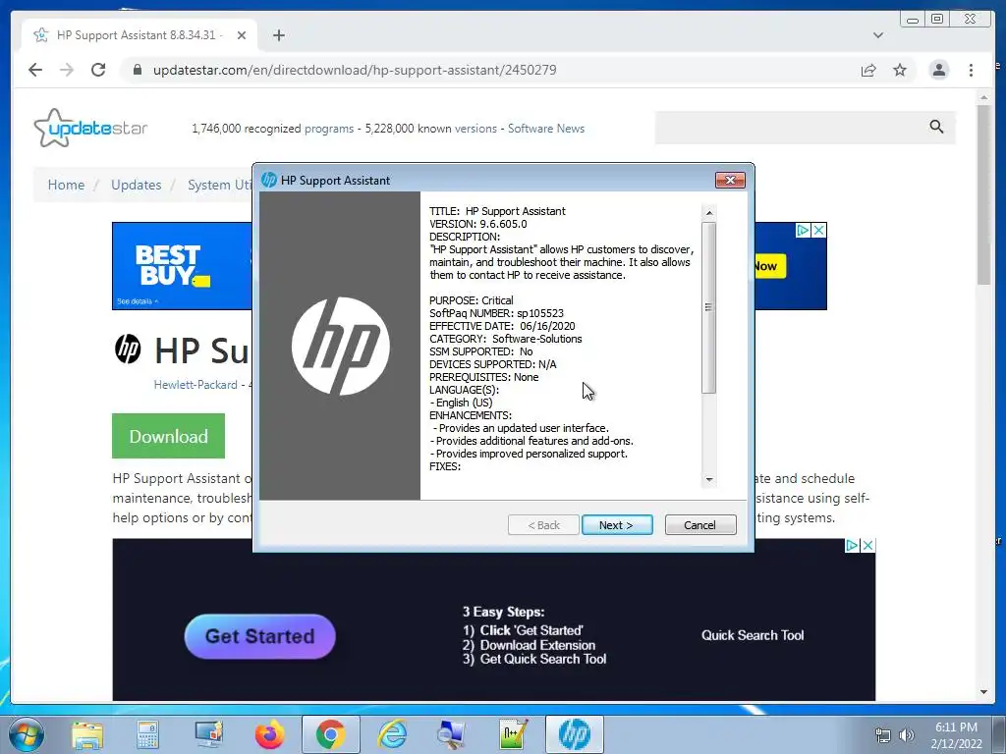Share this page icon

tap(868, 70)
